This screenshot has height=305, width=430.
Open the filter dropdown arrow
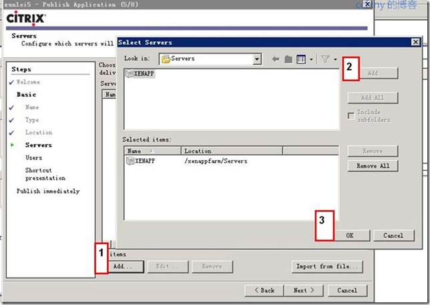pos(335,59)
